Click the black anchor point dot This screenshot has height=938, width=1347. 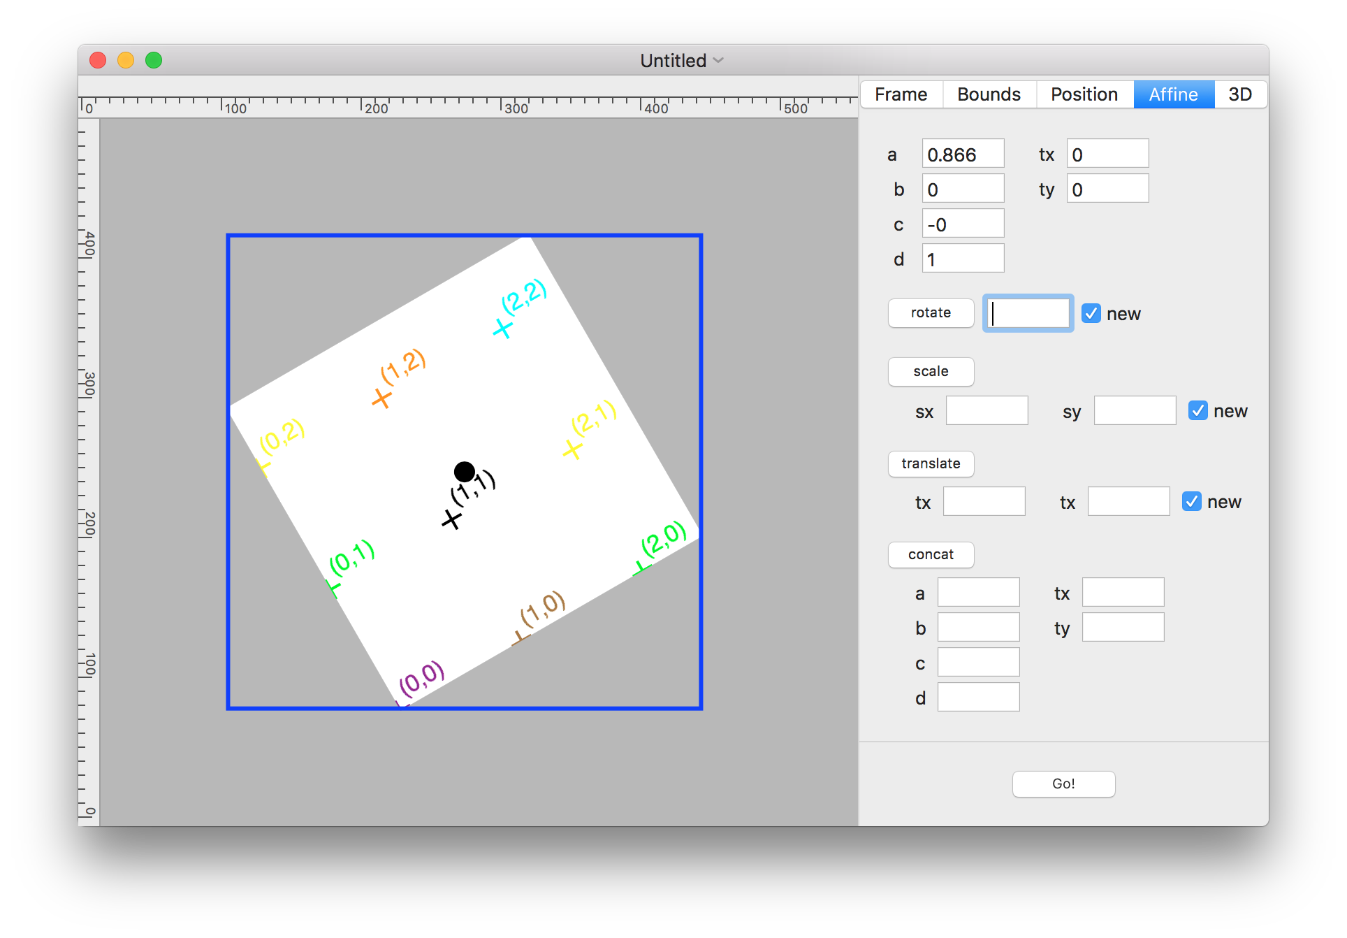tap(464, 472)
